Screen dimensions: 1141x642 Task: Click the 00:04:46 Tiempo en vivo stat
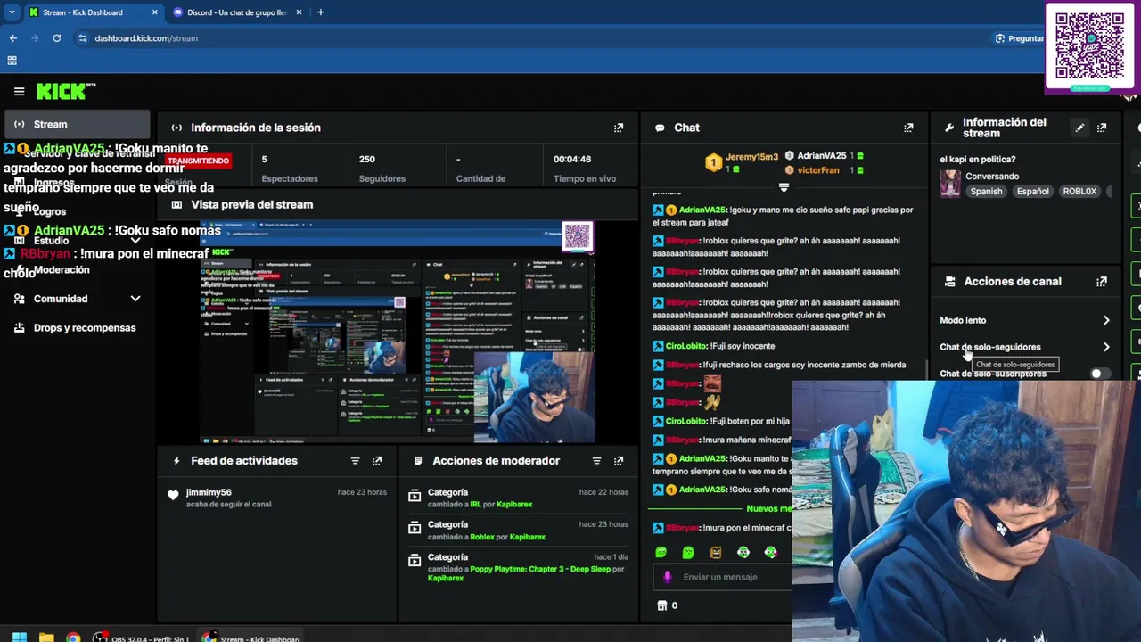click(584, 169)
